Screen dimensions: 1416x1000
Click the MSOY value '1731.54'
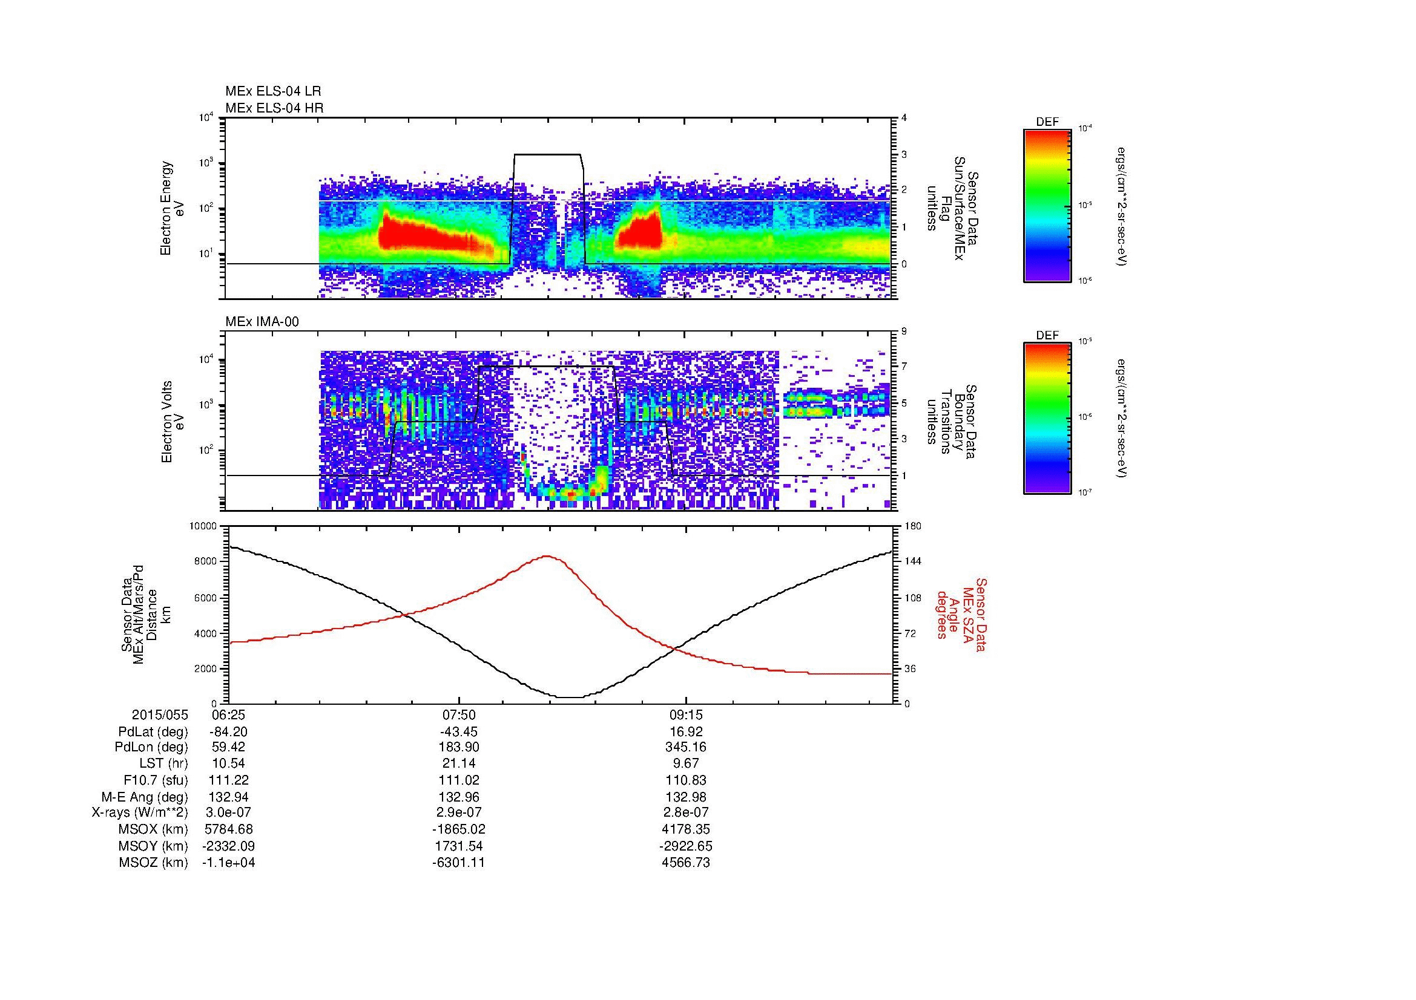[x=459, y=846]
